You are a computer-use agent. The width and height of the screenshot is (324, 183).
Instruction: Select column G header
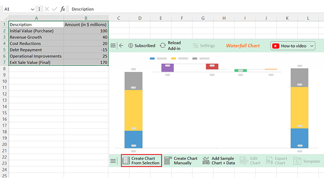pyautogui.click(x=203, y=18)
